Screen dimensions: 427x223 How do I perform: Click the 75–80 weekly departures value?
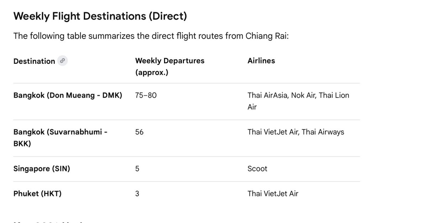[x=146, y=95]
